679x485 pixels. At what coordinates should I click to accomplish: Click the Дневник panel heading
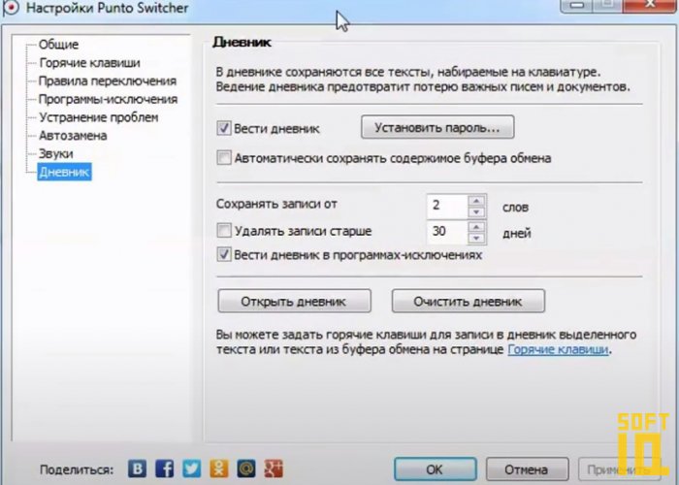coord(242,43)
